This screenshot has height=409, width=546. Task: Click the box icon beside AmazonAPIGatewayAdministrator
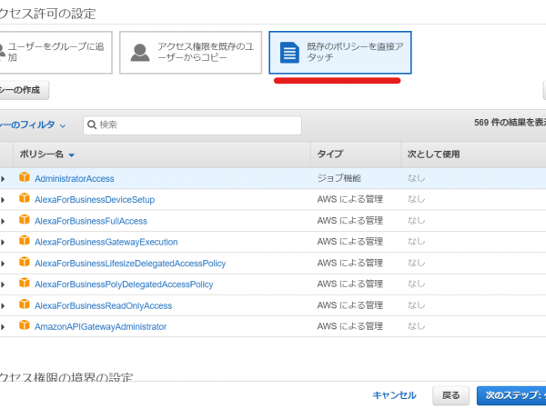click(25, 324)
